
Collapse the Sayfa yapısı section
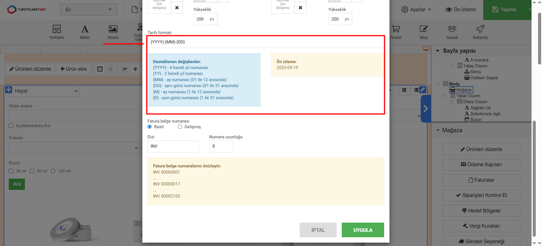[x=438, y=51]
